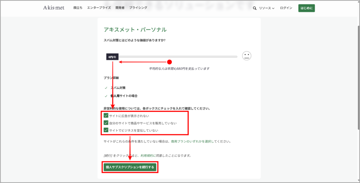Uncheck サイトに広告が表示されない checkbox

coord(106,115)
